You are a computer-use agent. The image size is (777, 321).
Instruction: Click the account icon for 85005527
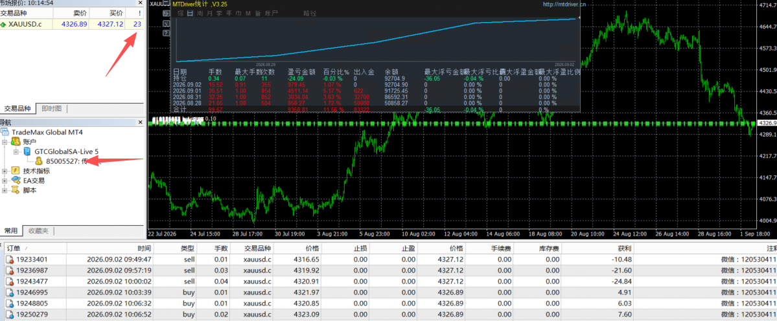39,160
